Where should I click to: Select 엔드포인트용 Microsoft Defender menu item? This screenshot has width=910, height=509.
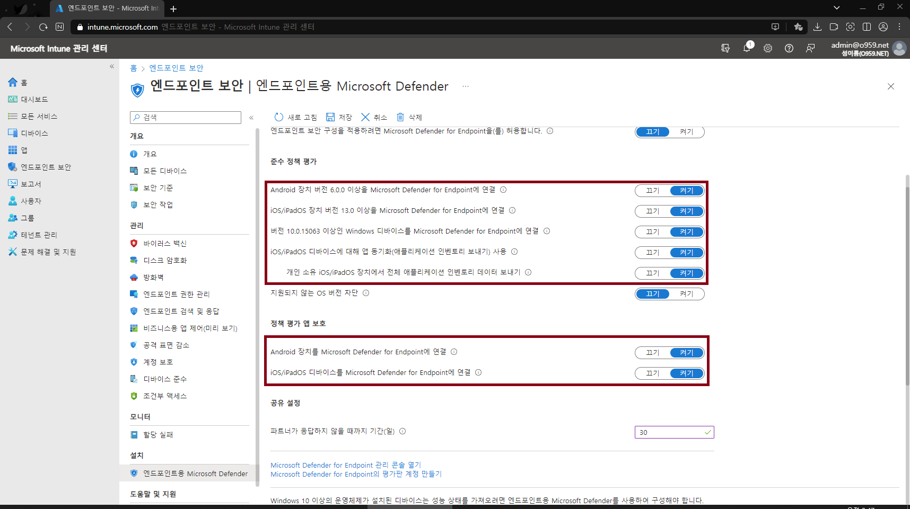click(189, 474)
